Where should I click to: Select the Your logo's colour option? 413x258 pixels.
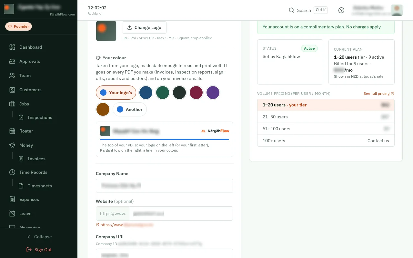(116, 93)
